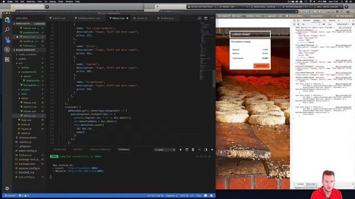Click the open changes icon in editor toolbar

point(199,18)
